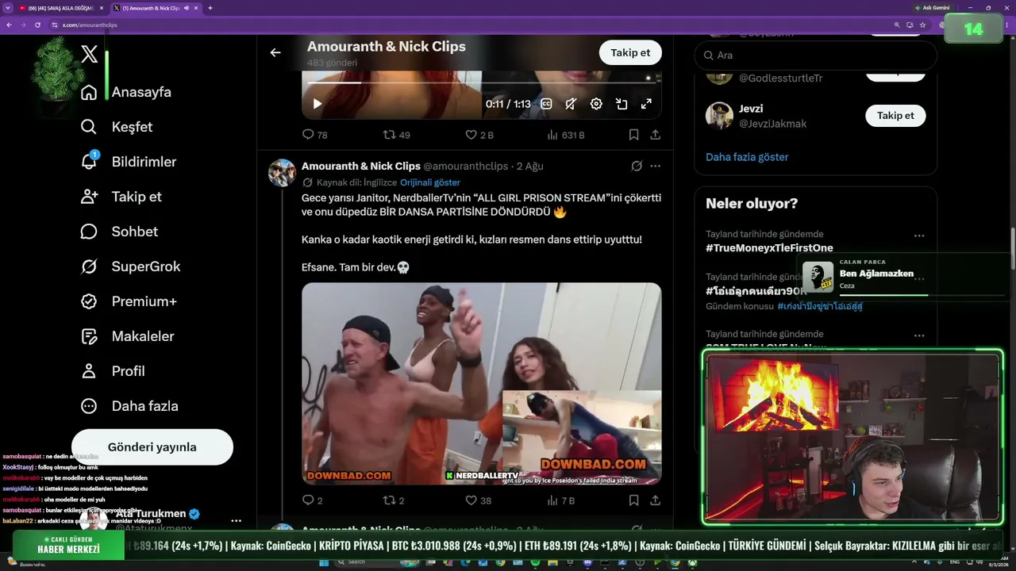
Task: Open the Spotify taskbar icon
Action: (x=535, y=563)
